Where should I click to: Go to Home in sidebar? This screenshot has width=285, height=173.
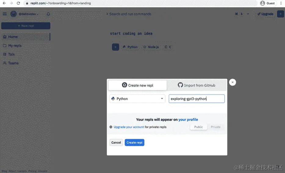(26, 37)
